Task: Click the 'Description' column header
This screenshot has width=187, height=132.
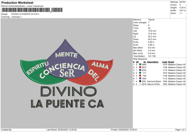Action: (x=153, y=62)
